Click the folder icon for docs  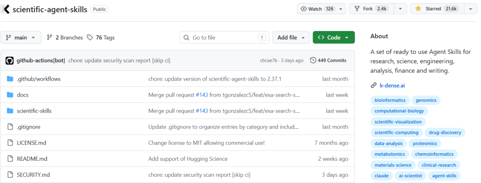coord(10,95)
